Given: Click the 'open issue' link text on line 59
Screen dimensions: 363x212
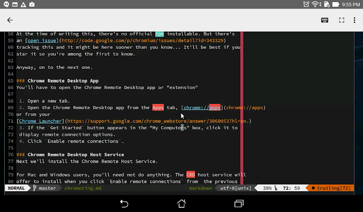Looking at the screenshot, I should (41, 41).
